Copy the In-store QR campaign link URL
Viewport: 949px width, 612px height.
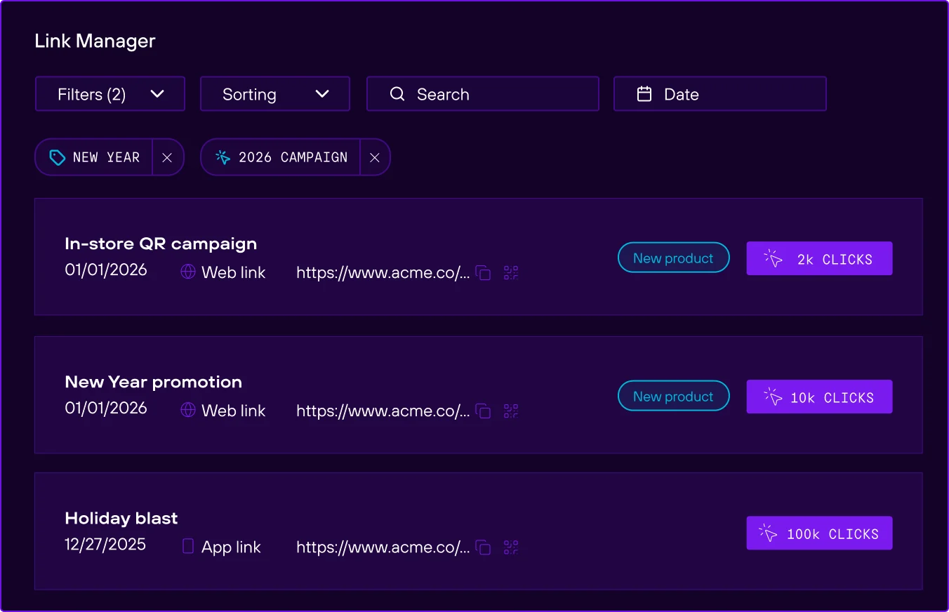coord(483,273)
